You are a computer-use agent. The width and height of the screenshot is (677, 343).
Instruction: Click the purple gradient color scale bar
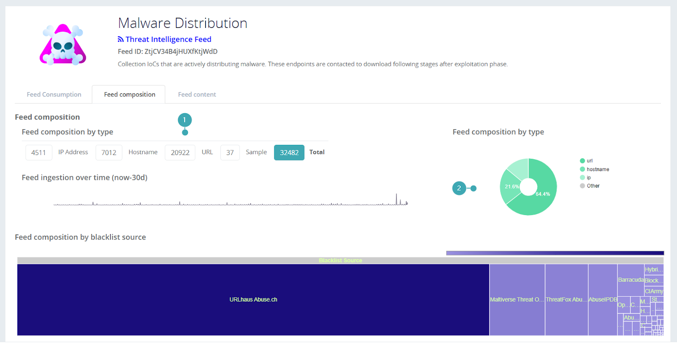555,253
